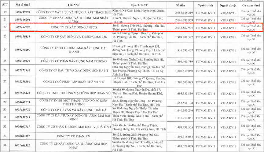264x152 pixels.
Task: Click the 'Địa chỉ NNT' column header
Action: (139, 5)
